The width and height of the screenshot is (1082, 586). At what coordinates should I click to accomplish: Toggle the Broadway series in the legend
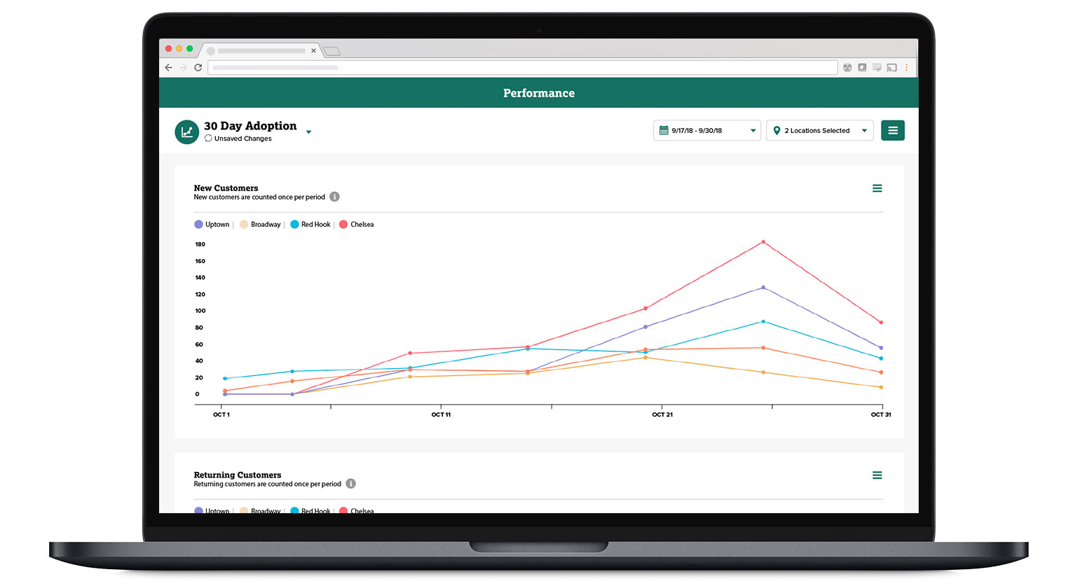(x=260, y=224)
